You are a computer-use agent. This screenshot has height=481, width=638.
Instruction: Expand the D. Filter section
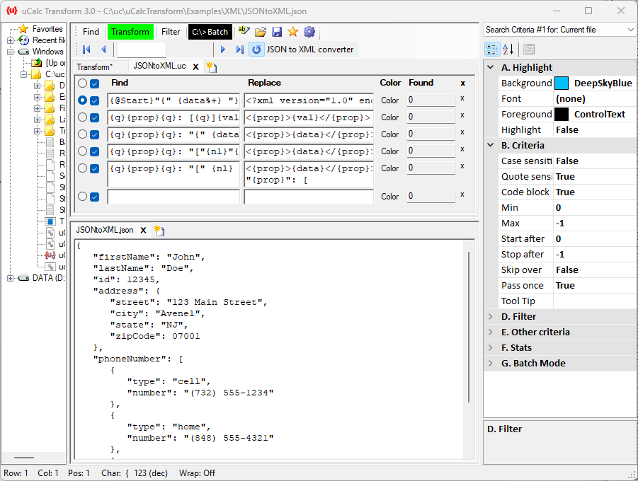click(x=491, y=316)
